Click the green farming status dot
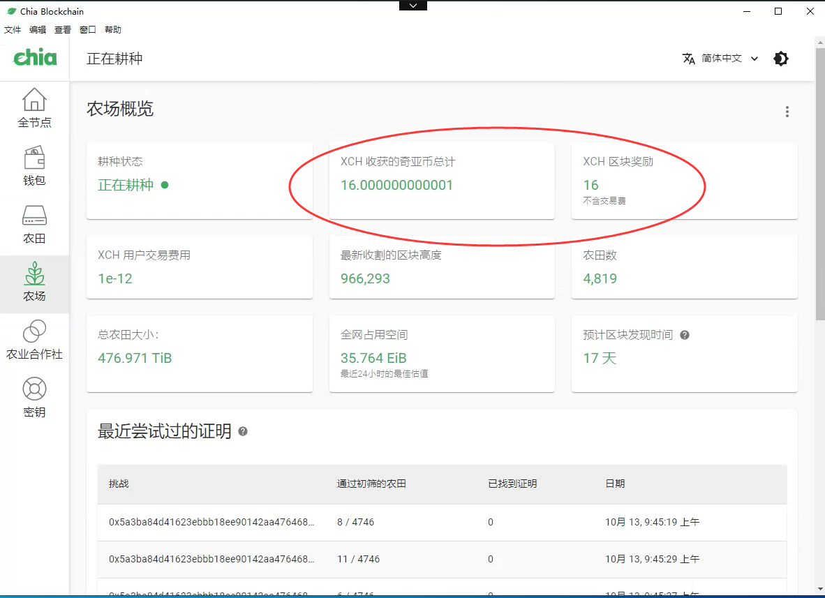This screenshot has width=825, height=598. pyautogui.click(x=165, y=185)
